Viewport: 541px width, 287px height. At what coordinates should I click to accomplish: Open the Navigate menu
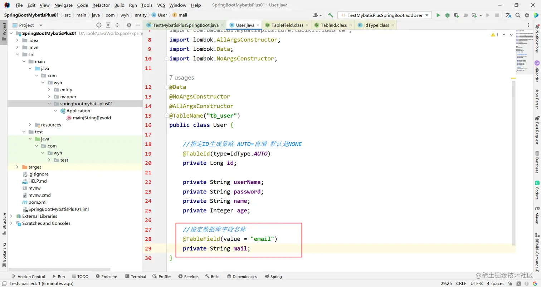coord(63,5)
